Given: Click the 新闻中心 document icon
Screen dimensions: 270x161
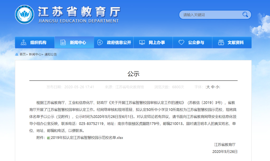Looking at the screenshot, I should (x=63, y=42).
